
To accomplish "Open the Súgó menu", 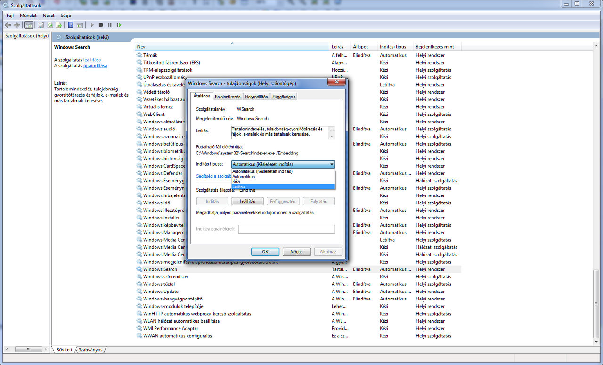I will pos(66,16).
